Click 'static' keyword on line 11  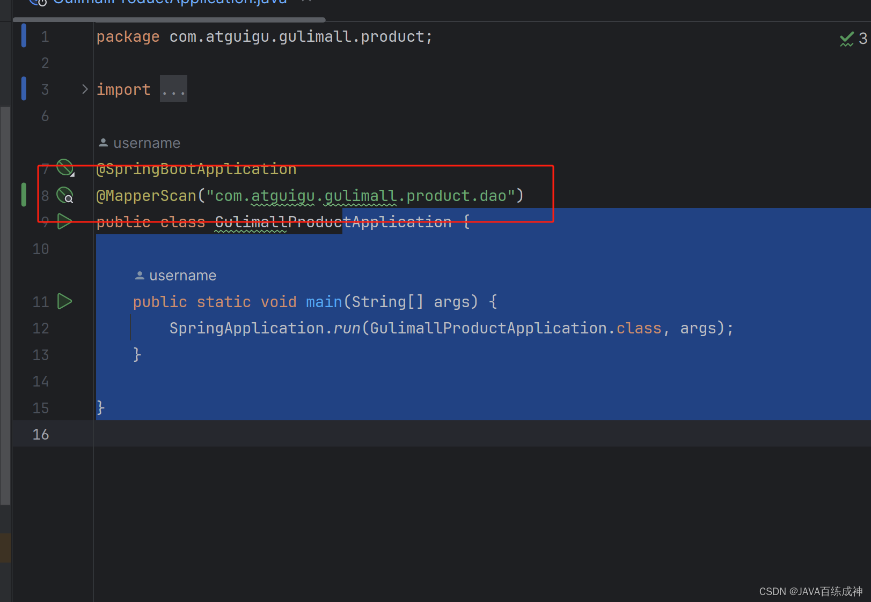(x=224, y=302)
